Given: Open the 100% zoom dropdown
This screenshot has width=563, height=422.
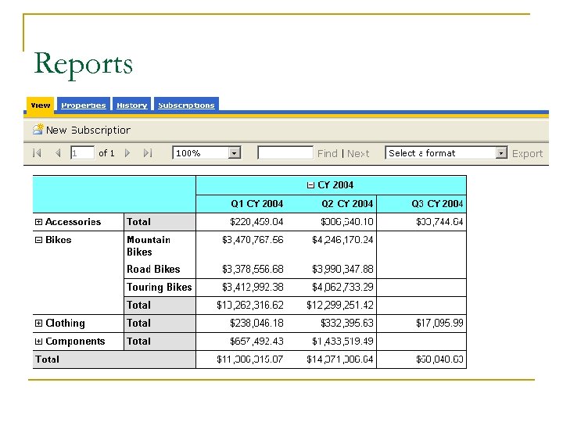Looking at the screenshot, I should pos(206,153).
